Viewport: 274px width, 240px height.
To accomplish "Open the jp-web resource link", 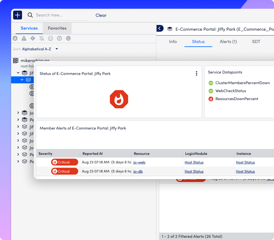I will click(139, 162).
